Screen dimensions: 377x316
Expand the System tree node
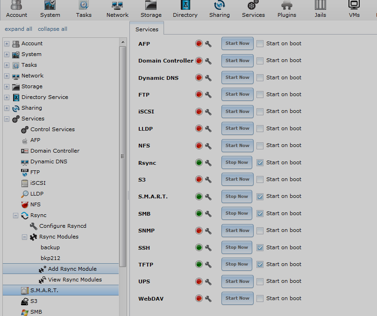[7, 54]
